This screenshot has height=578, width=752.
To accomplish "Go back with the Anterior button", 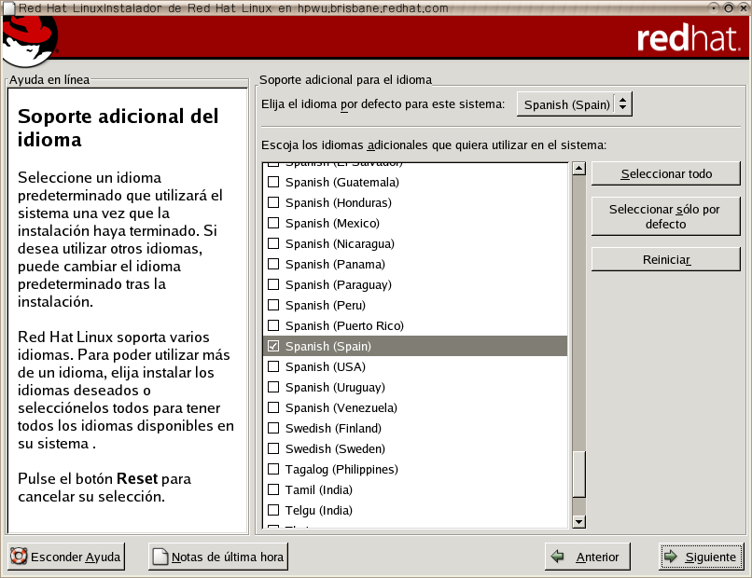I will tap(588, 557).
